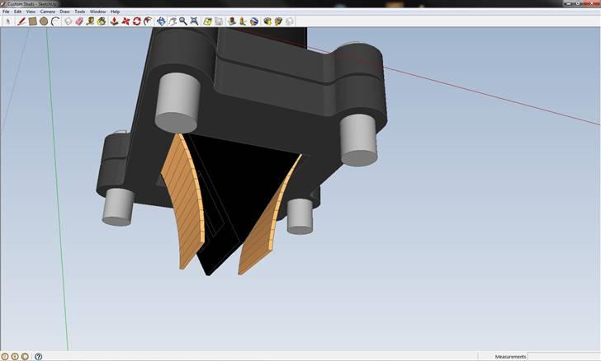Screen dimensions: 601x361
Task: Open the Window menu
Action: tap(97, 12)
